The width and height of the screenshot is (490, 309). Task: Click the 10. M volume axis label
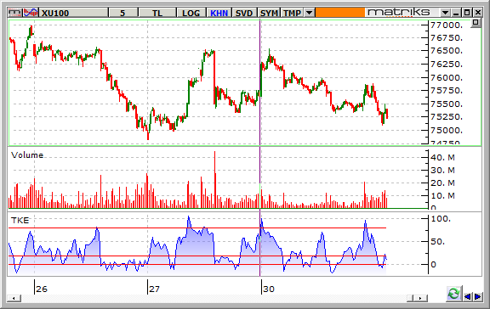pos(443,196)
